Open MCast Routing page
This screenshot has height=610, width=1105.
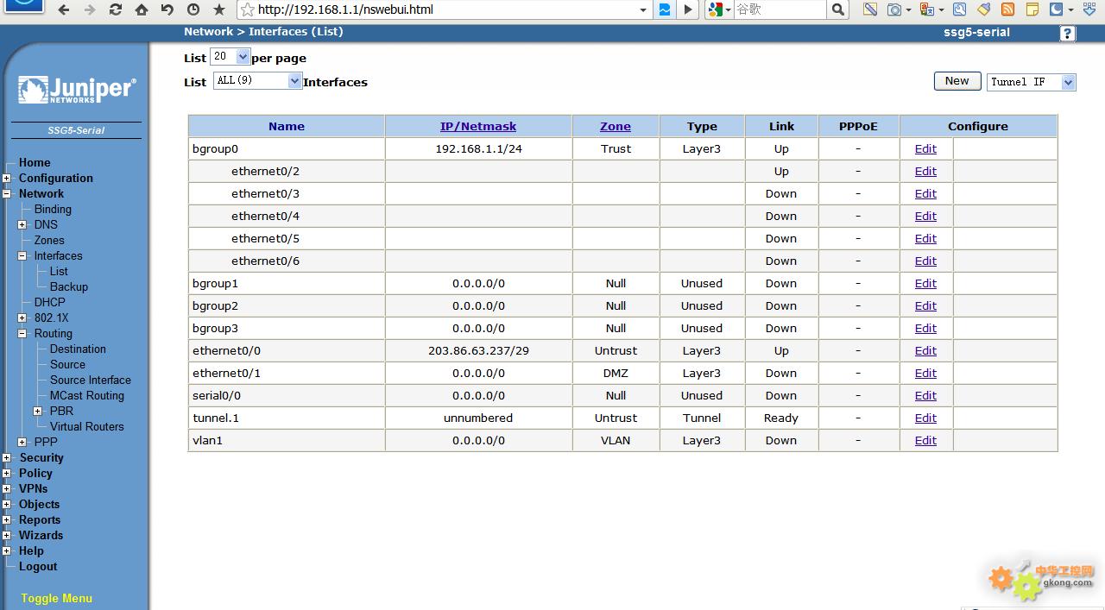click(x=87, y=395)
